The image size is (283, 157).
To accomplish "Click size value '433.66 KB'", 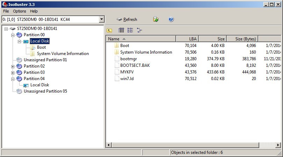I will coord(216,72).
